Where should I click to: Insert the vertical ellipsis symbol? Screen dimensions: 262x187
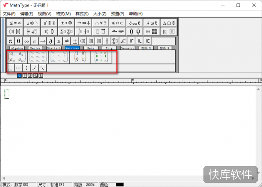point(27,68)
